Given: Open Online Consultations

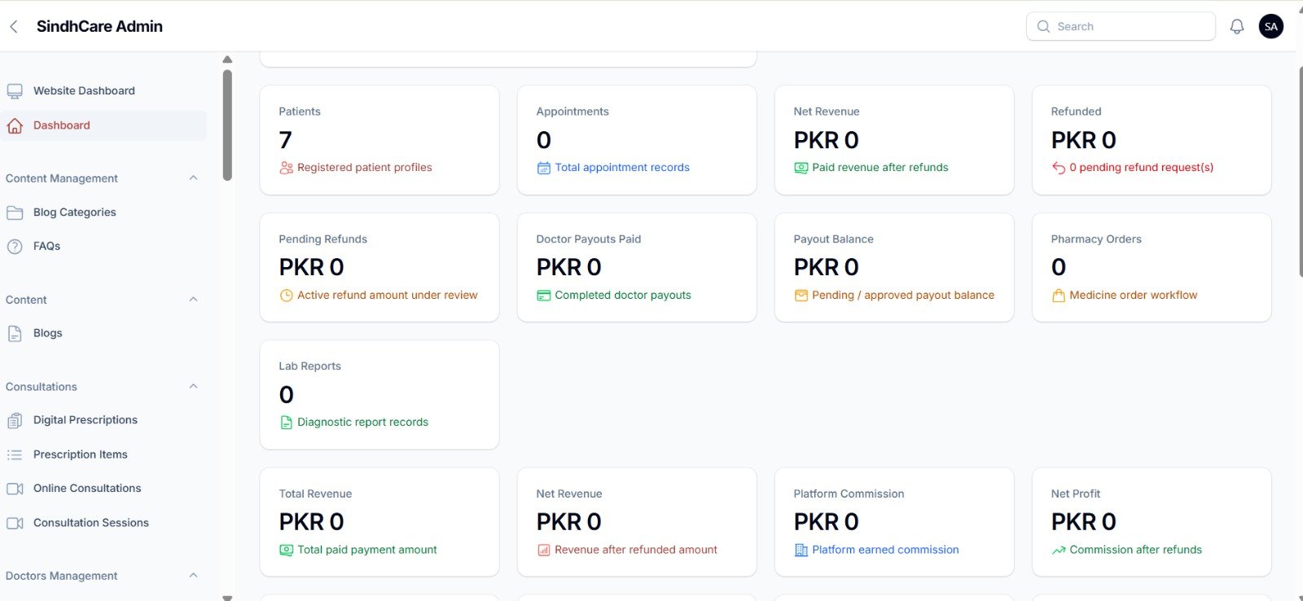Looking at the screenshot, I should (103, 489).
